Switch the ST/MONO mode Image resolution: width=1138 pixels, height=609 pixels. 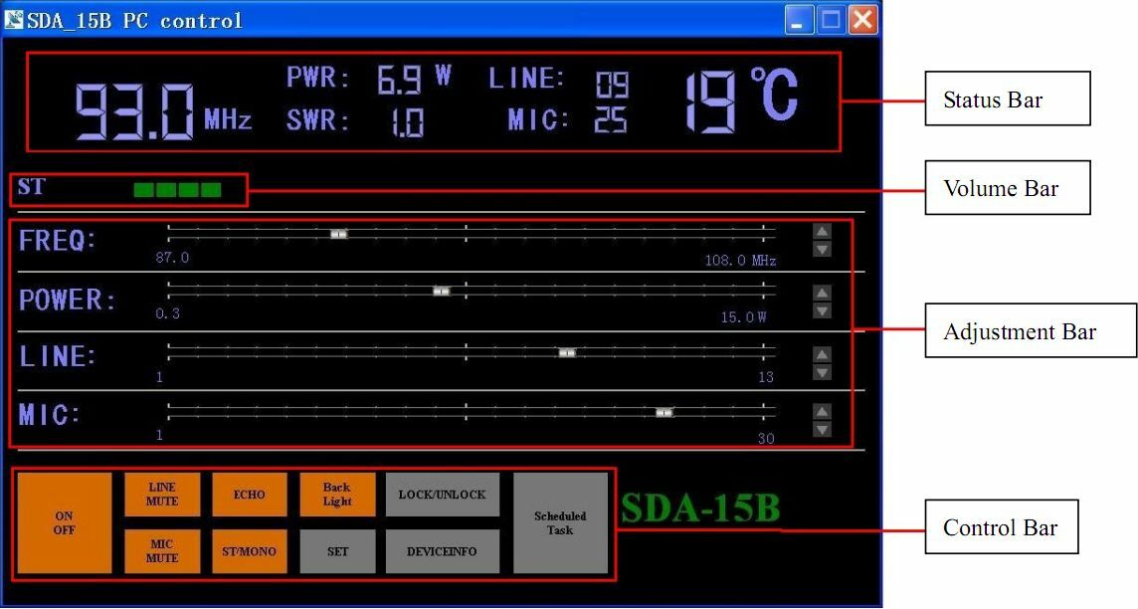tap(250, 551)
